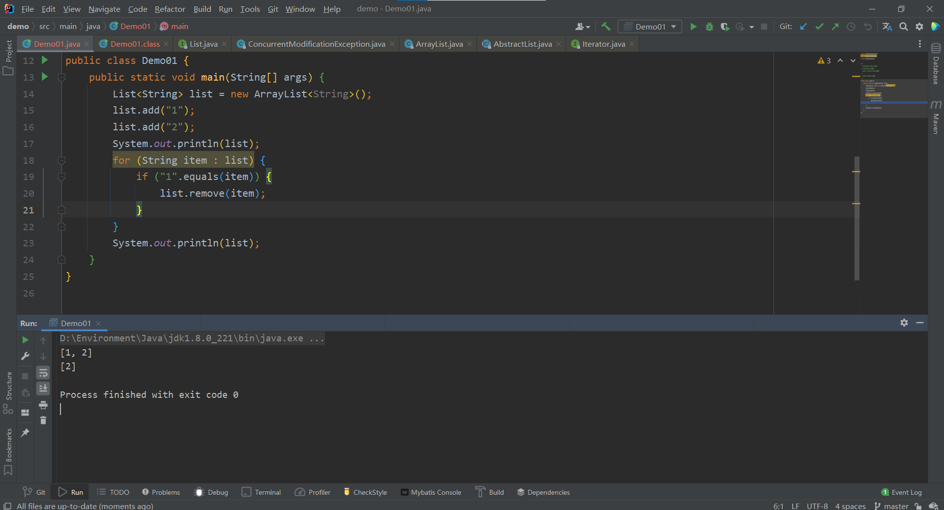
Task: Open the Terminal tool window
Action: pyautogui.click(x=262, y=492)
